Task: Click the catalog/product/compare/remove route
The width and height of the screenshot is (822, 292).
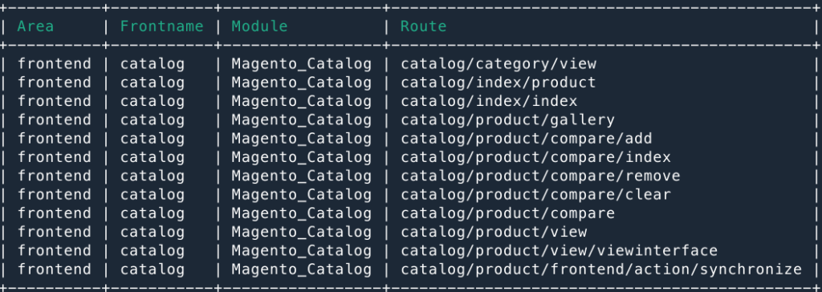Action: tap(540, 176)
